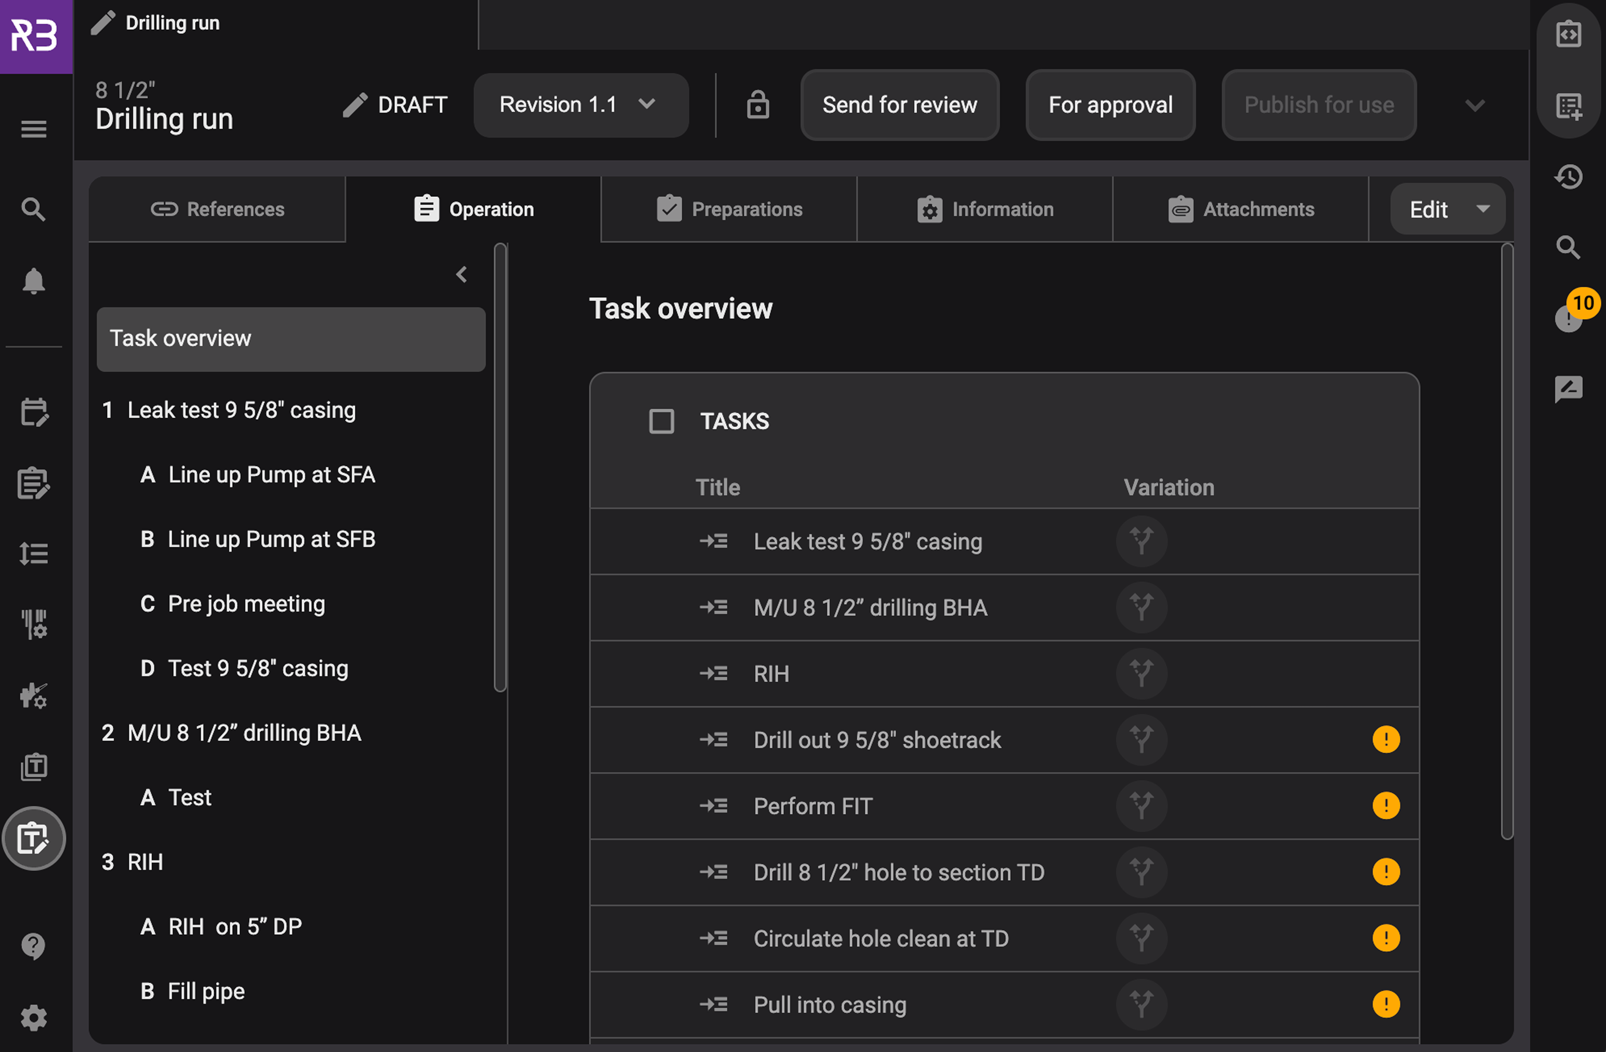This screenshot has height=1052, width=1606.
Task: Click the lock icon next to revision
Action: (x=757, y=105)
